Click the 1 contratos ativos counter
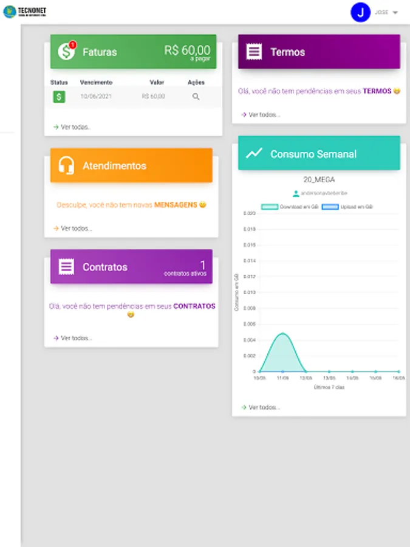This screenshot has height=547, width=410. (x=185, y=268)
